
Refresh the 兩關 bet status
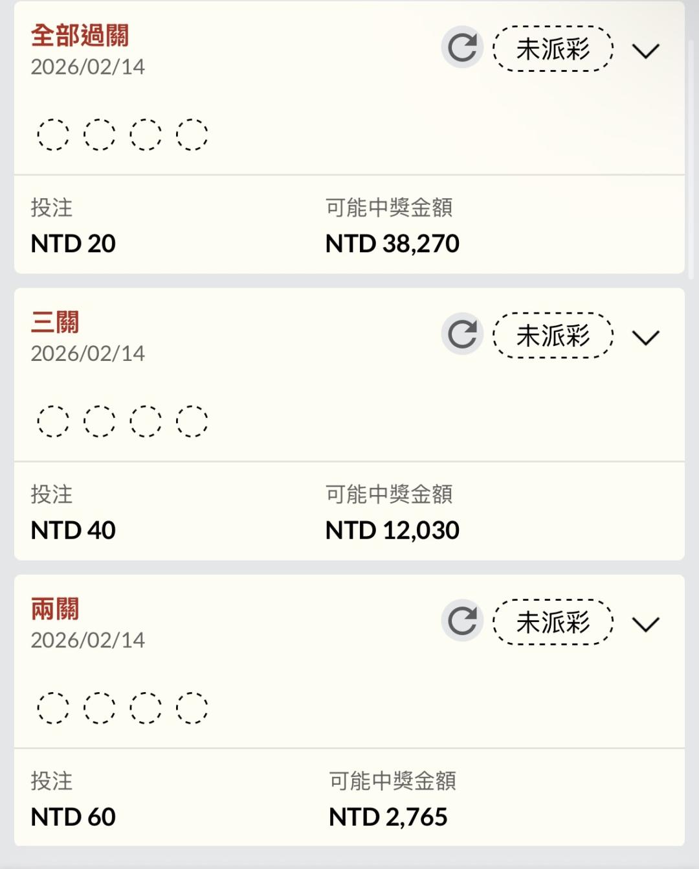coord(462,621)
